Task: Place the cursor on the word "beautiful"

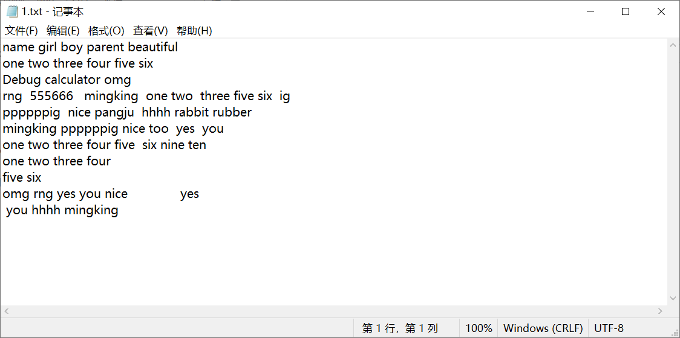Action: 152,47
